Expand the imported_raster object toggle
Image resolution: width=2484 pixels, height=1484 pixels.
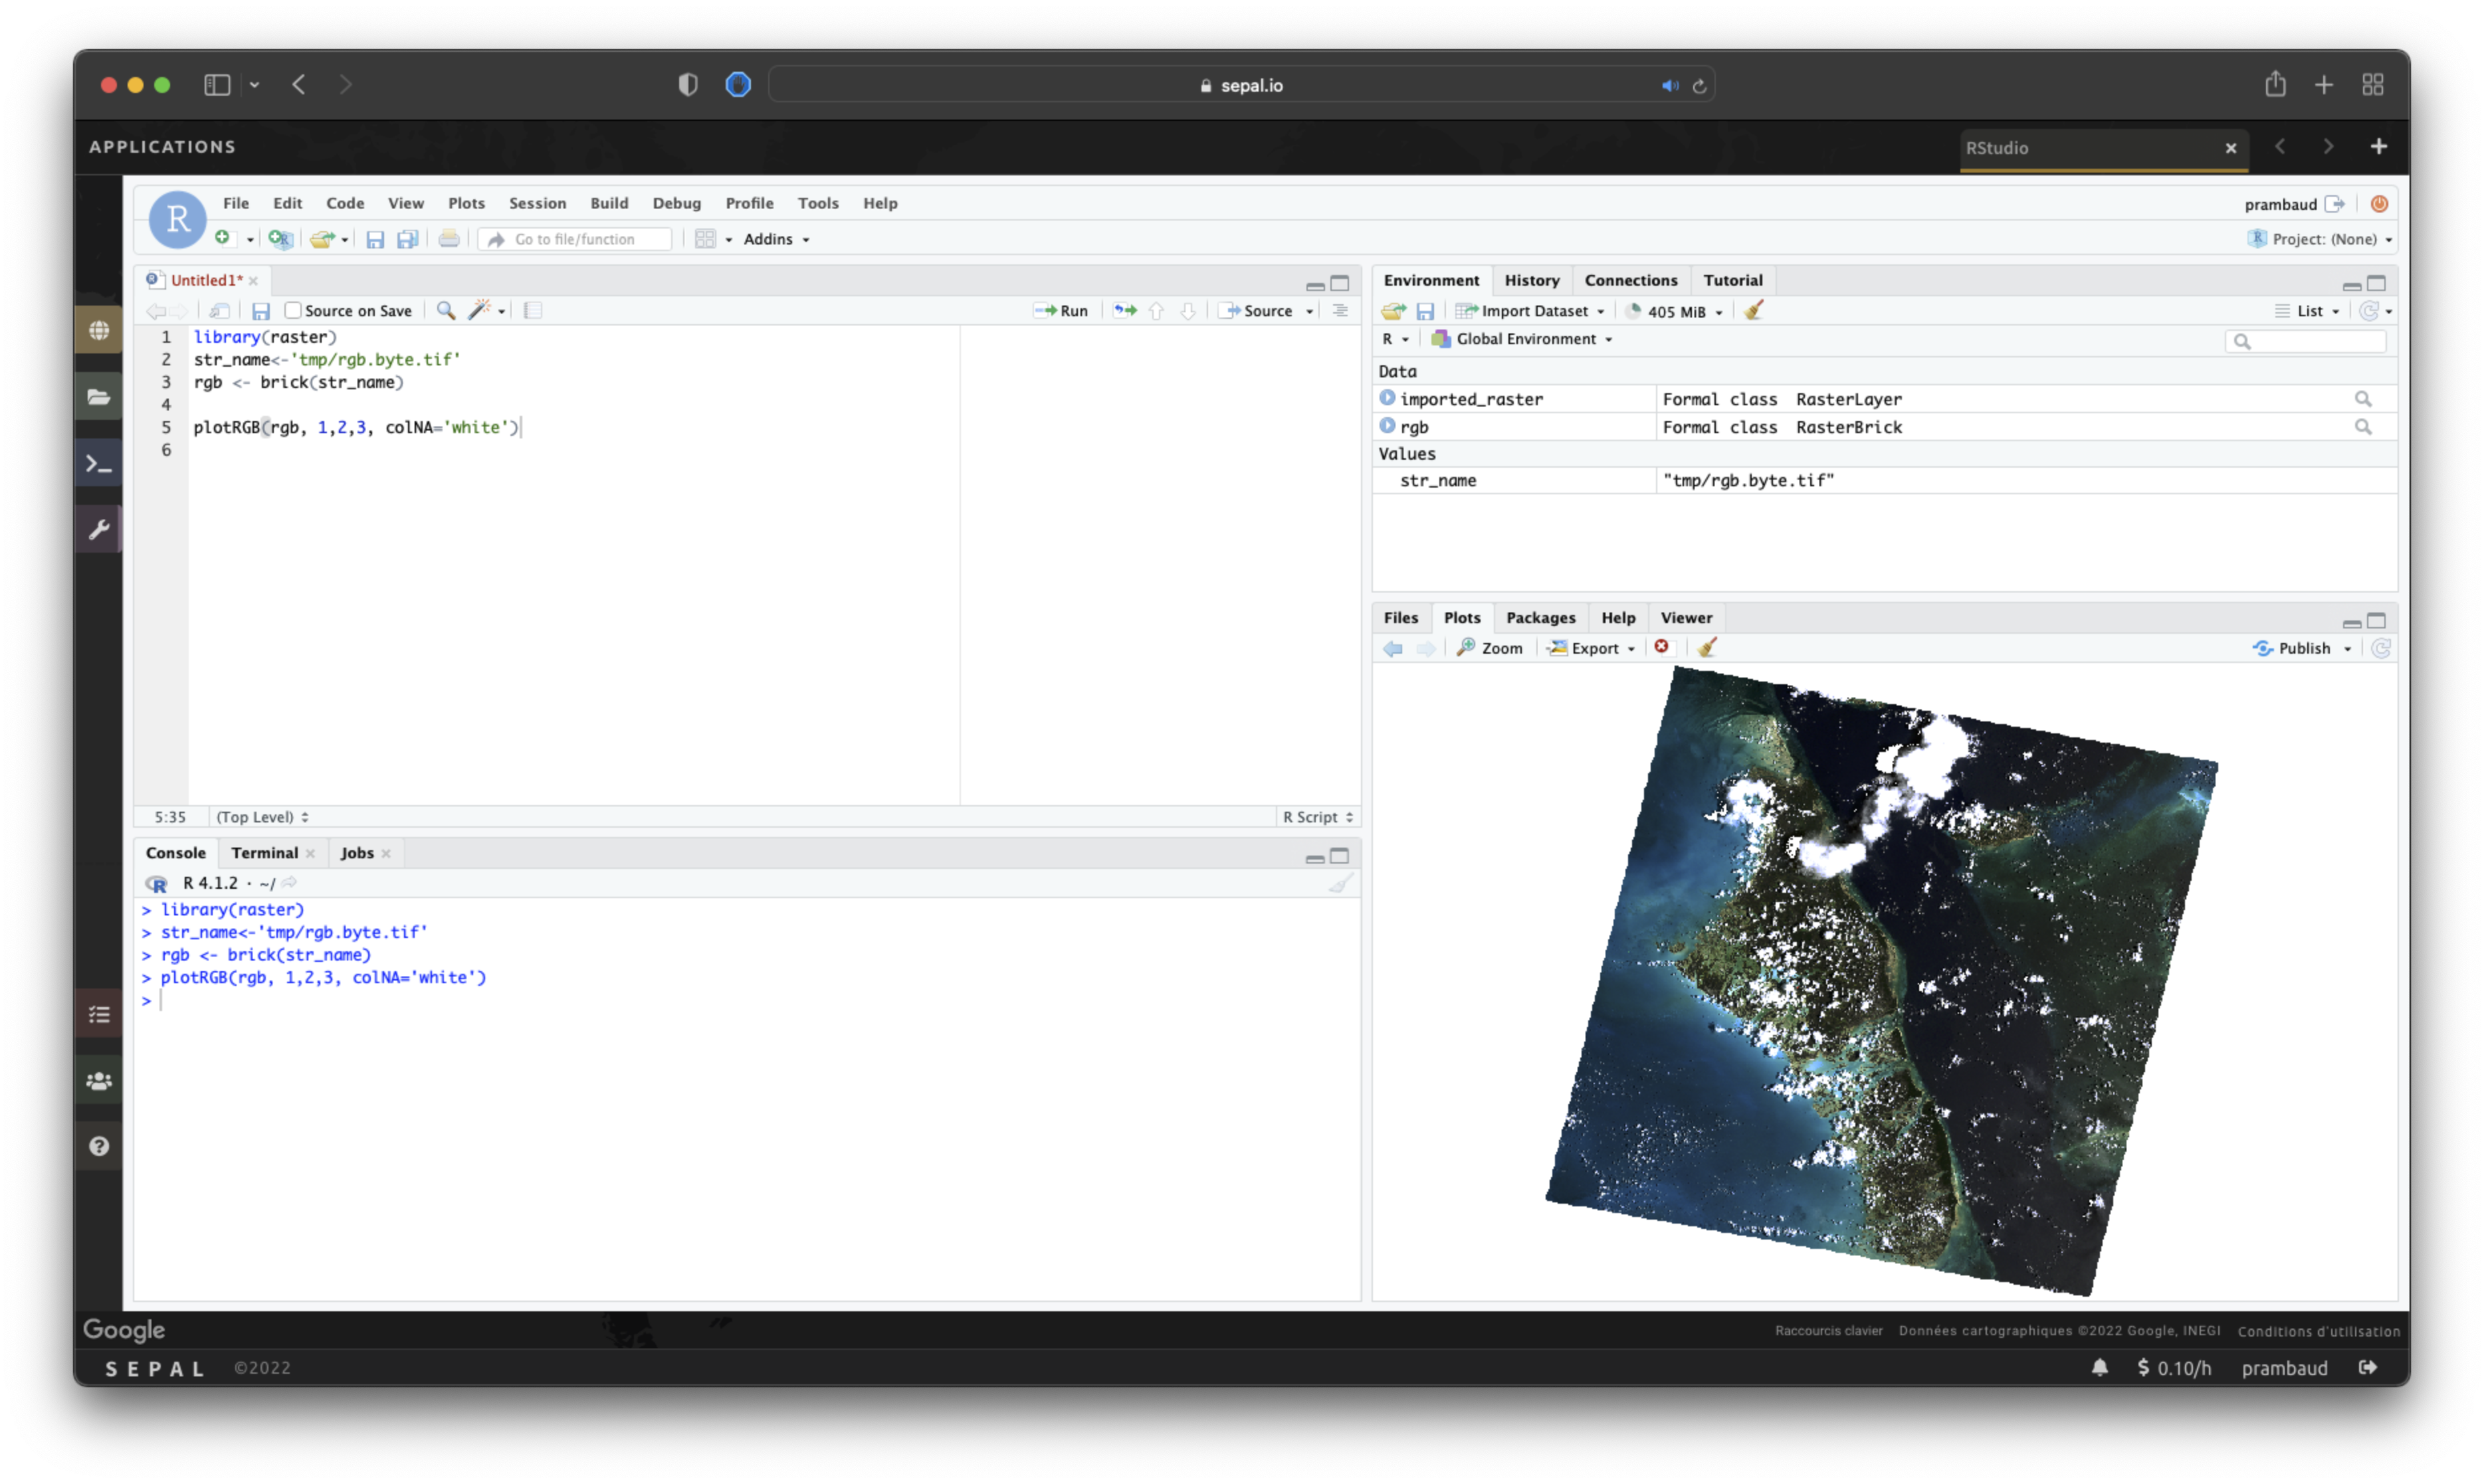(1387, 398)
